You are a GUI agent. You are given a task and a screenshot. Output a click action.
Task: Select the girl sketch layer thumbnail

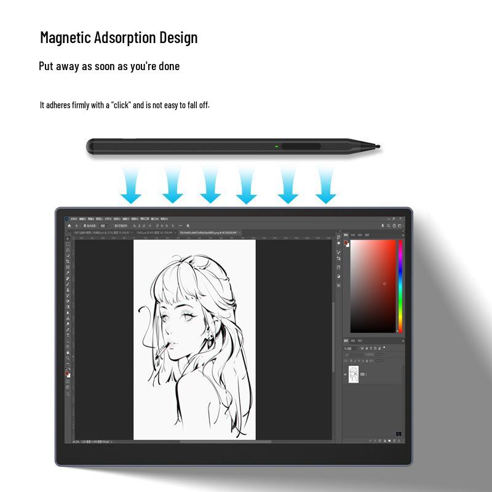(354, 374)
